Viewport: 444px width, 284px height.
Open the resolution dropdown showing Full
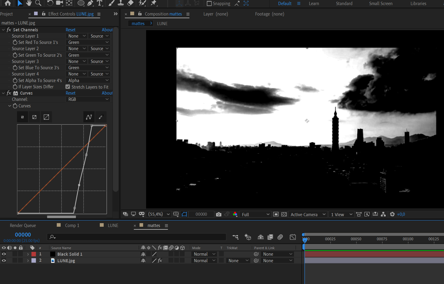pos(255,214)
